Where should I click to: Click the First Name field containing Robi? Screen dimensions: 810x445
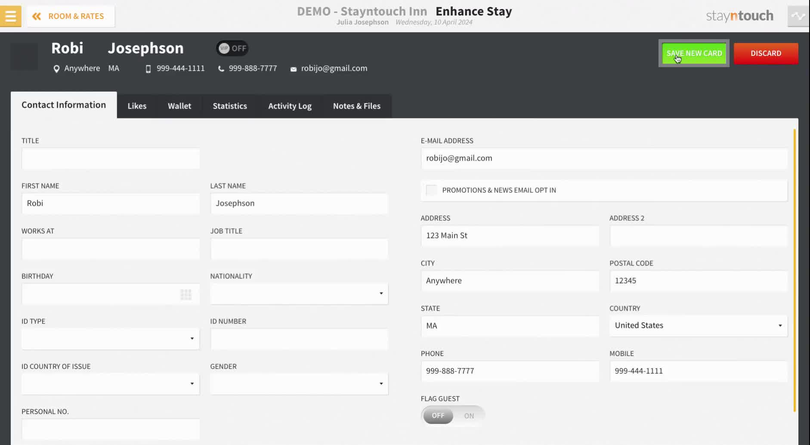pyautogui.click(x=111, y=204)
